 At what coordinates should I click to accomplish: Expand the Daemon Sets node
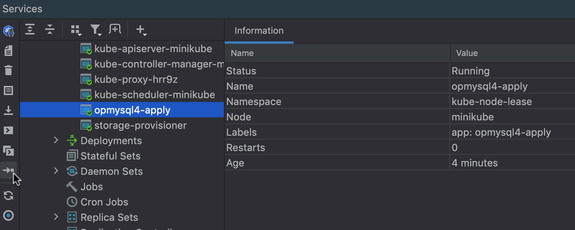(56, 171)
